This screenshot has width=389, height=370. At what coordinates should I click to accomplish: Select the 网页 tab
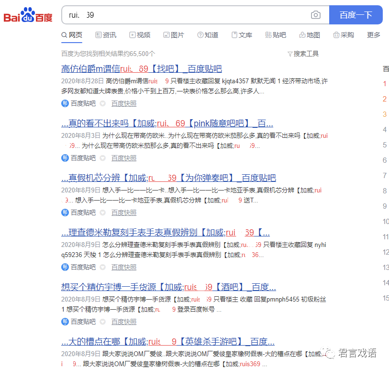[x=72, y=35]
